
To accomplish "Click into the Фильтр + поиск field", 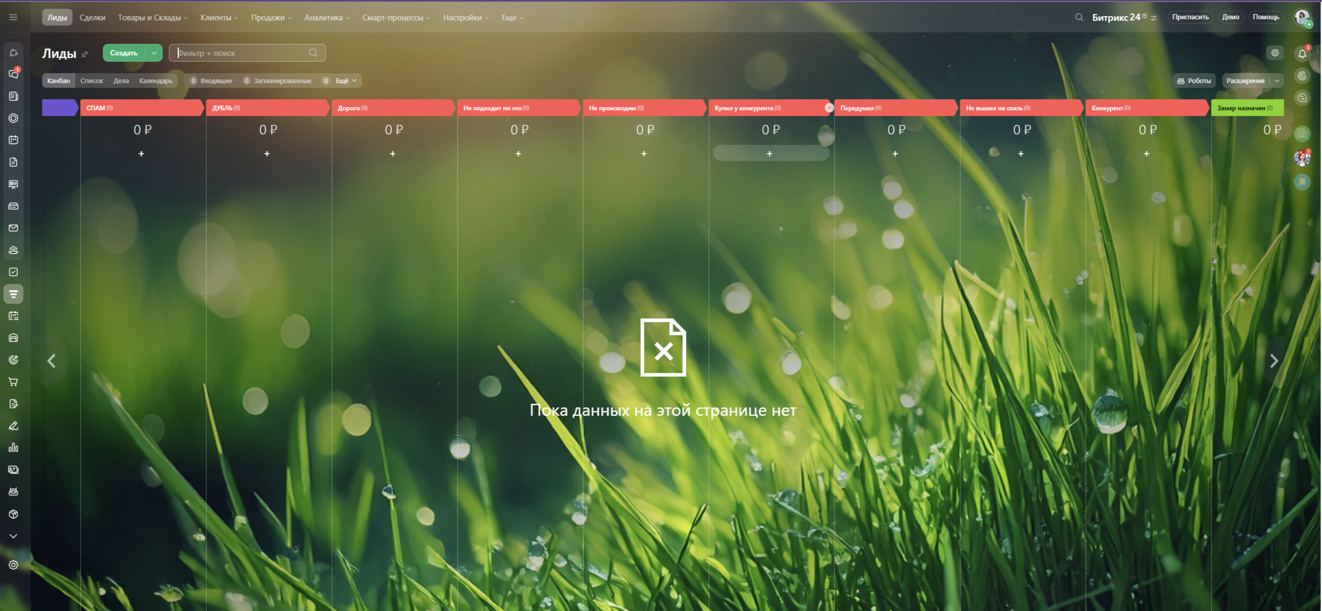I will (x=241, y=53).
